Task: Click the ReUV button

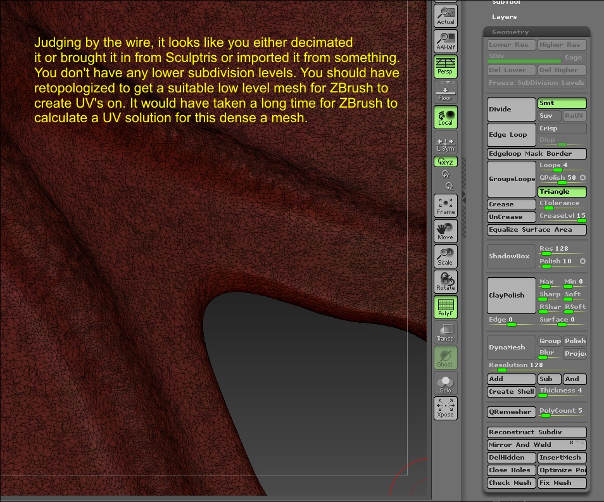Action: [574, 115]
